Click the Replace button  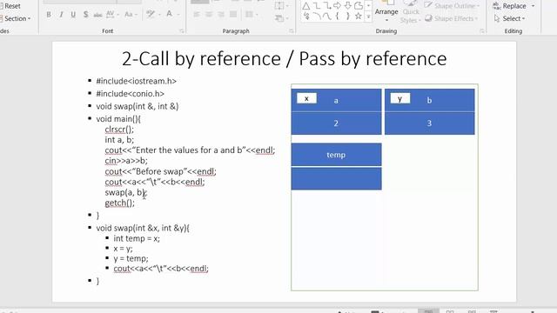pyautogui.click(x=509, y=6)
